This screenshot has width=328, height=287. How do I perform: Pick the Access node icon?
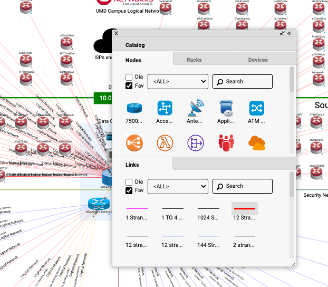coord(165,108)
